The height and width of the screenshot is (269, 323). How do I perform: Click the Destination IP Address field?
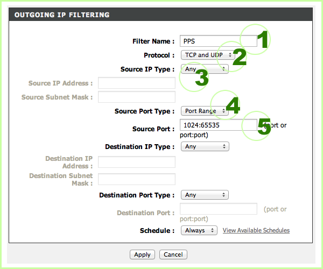137,162
